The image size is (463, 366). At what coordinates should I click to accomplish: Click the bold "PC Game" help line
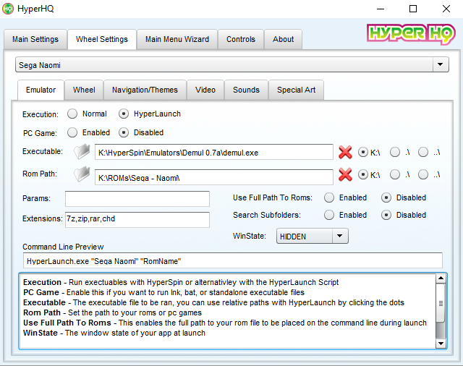(163, 292)
